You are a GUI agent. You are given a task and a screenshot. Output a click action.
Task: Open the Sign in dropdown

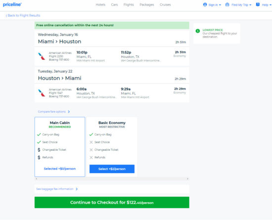tap(212, 5)
